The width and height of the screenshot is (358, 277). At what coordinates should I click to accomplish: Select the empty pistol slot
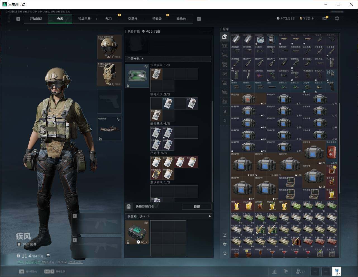[x=109, y=101]
